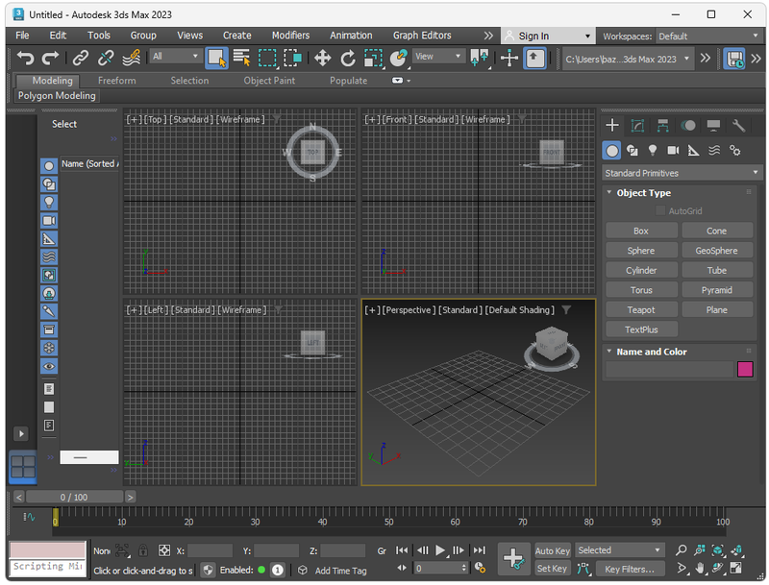Image resolution: width=769 pixels, height=585 pixels.
Task: Switch to the Cameras category icon
Action: point(673,151)
